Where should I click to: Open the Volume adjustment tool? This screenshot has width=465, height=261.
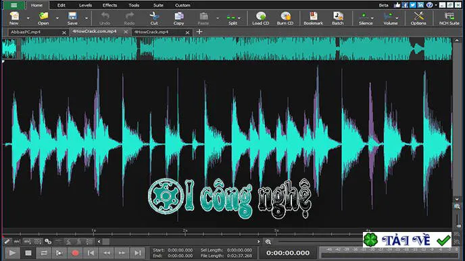coord(390,18)
